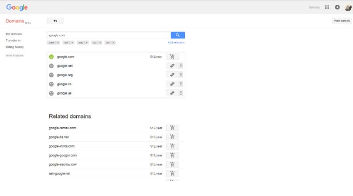Open more options for google.net

181,65
